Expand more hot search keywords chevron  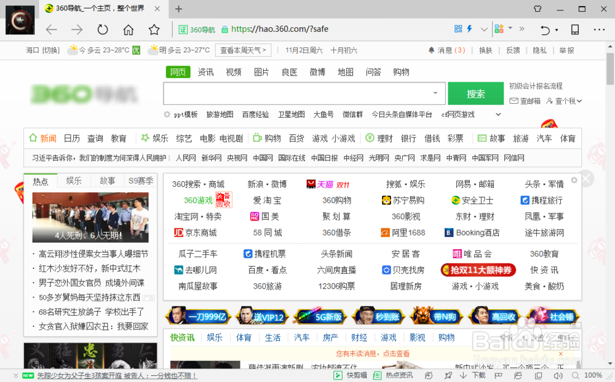click(498, 114)
